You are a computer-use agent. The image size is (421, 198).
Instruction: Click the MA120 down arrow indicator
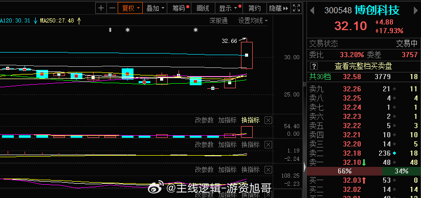[36, 20]
